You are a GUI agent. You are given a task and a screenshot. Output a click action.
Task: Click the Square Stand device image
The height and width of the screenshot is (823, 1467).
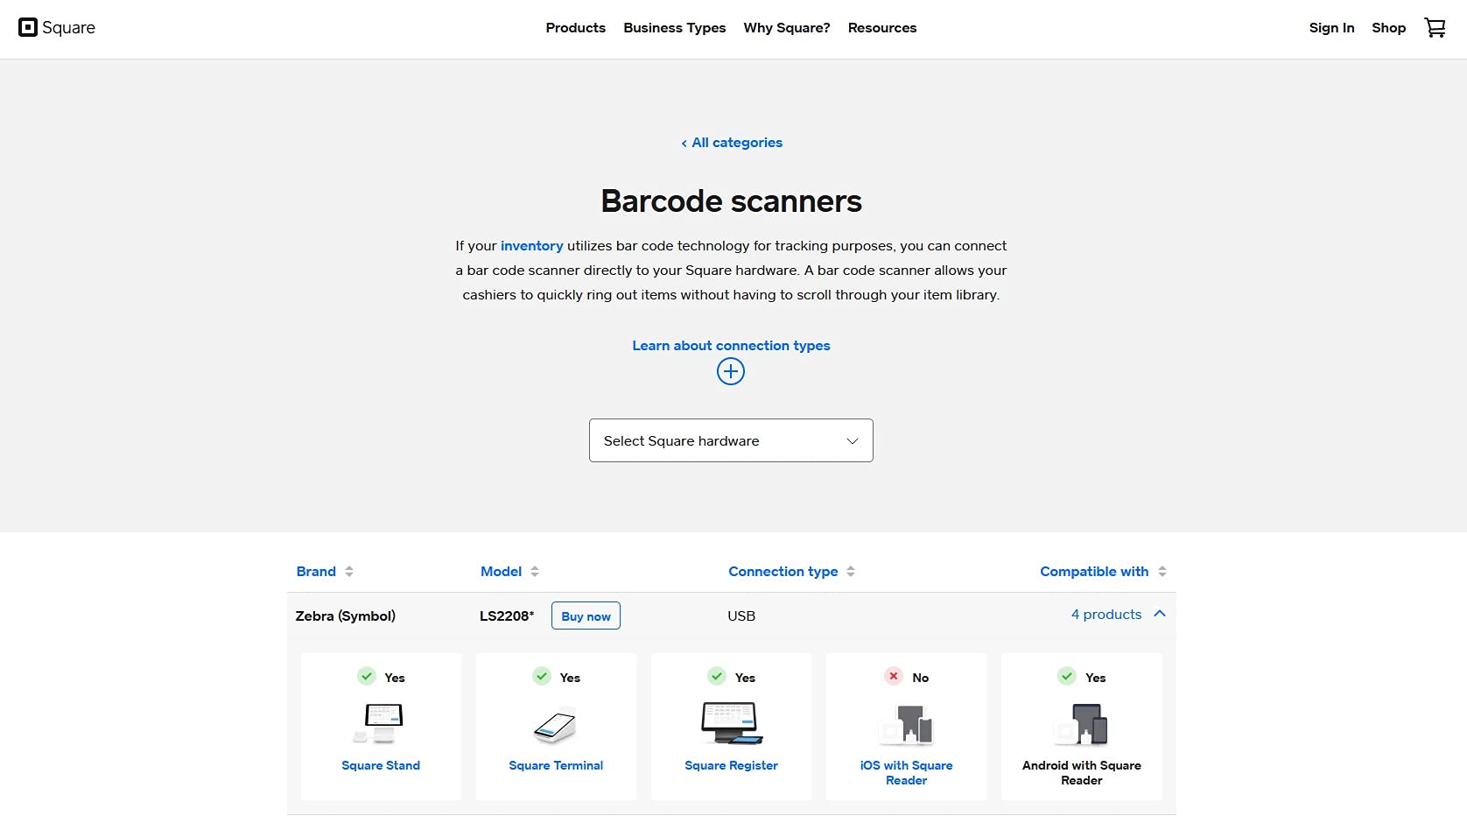click(381, 724)
